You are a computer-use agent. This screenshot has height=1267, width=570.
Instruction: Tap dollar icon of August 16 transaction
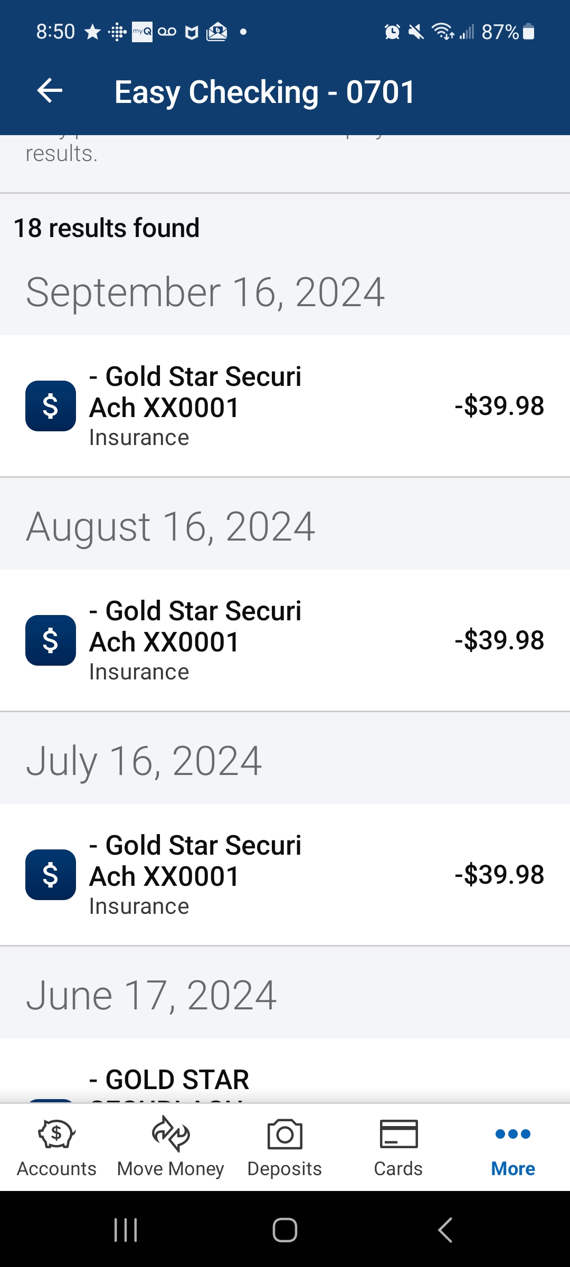click(51, 640)
